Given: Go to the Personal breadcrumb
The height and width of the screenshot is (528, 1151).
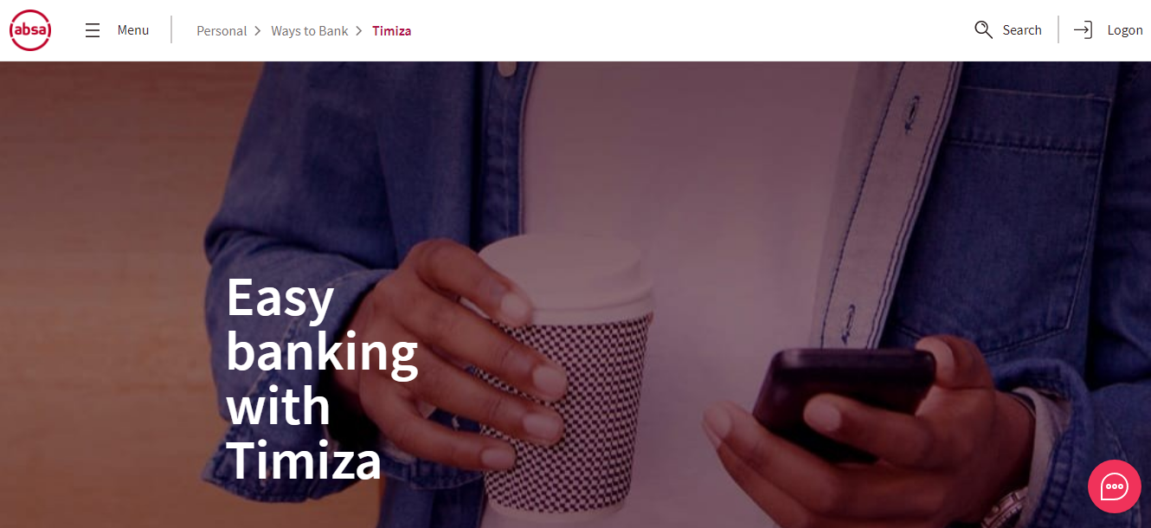Looking at the screenshot, I should coord(222,31).
